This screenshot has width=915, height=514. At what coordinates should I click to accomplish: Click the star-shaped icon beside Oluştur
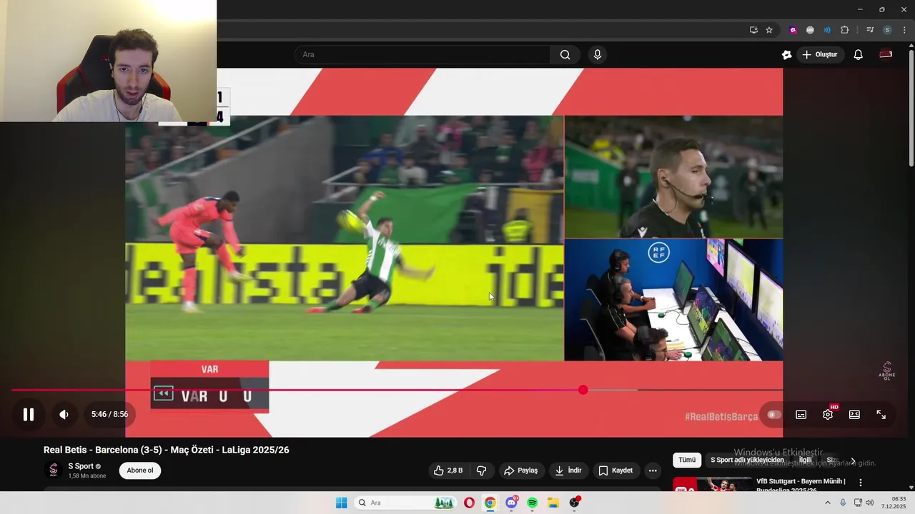787,55
